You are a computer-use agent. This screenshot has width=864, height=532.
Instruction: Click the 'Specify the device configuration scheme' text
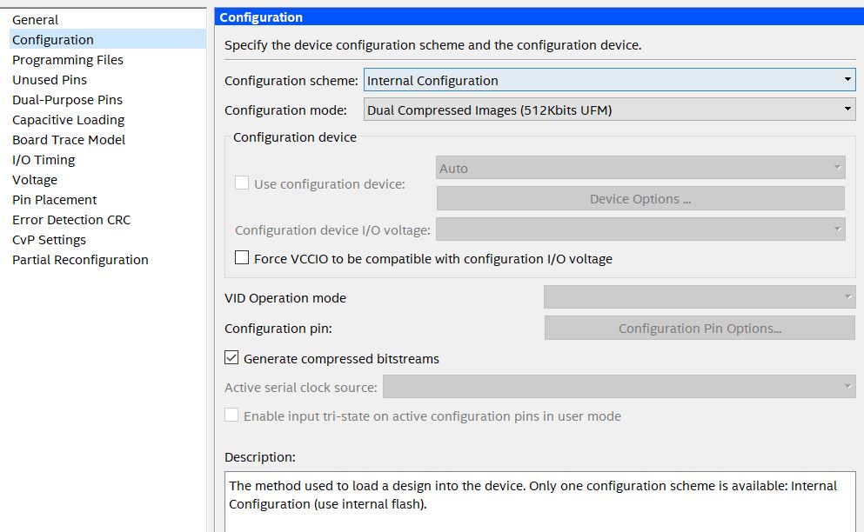click(x=432, y=45)
